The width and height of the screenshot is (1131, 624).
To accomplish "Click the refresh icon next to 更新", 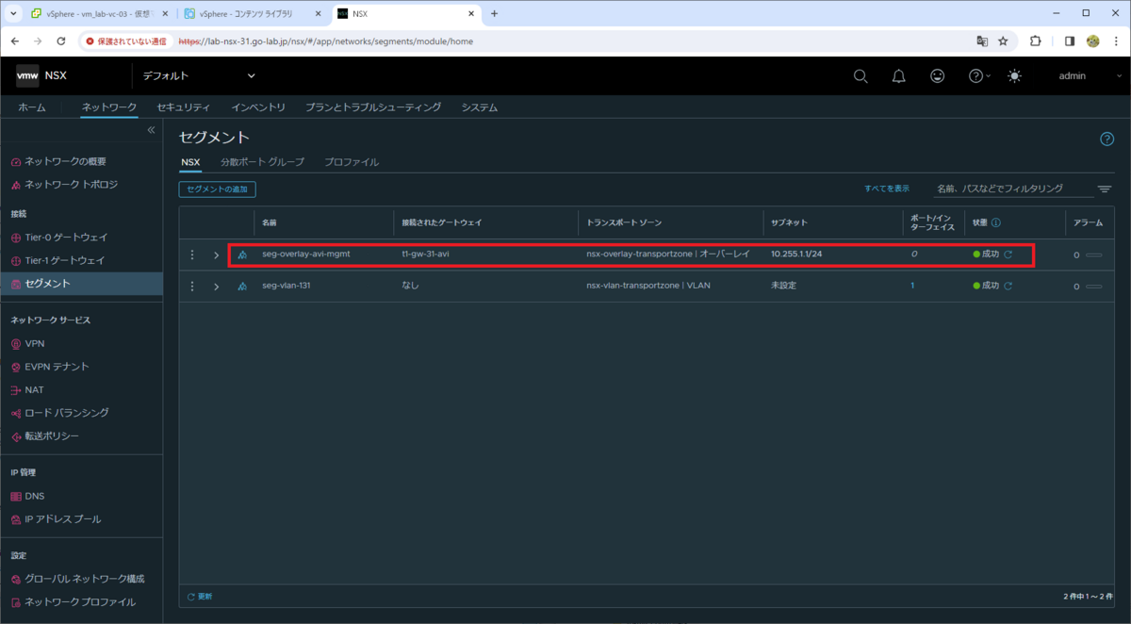I will pos(190,596).
